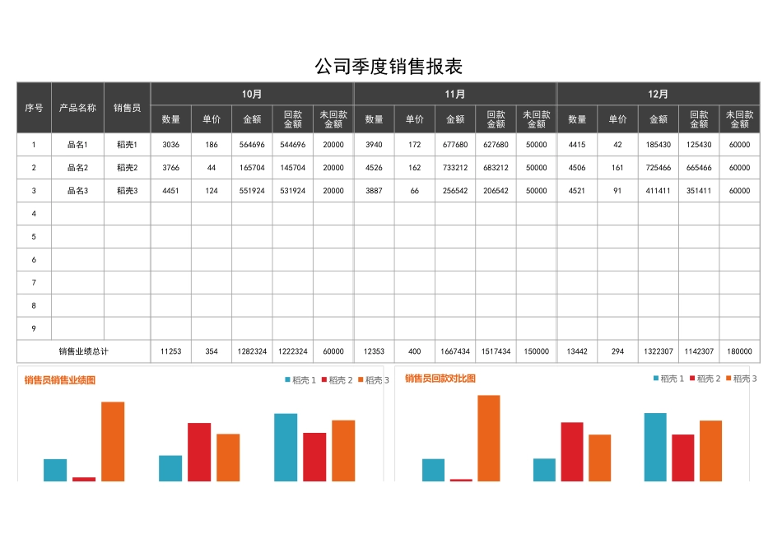782x553 pixels.
Task: Select the 稻壳2 salesperson cell
Action: pyautogui.click(x=128, y=167)
